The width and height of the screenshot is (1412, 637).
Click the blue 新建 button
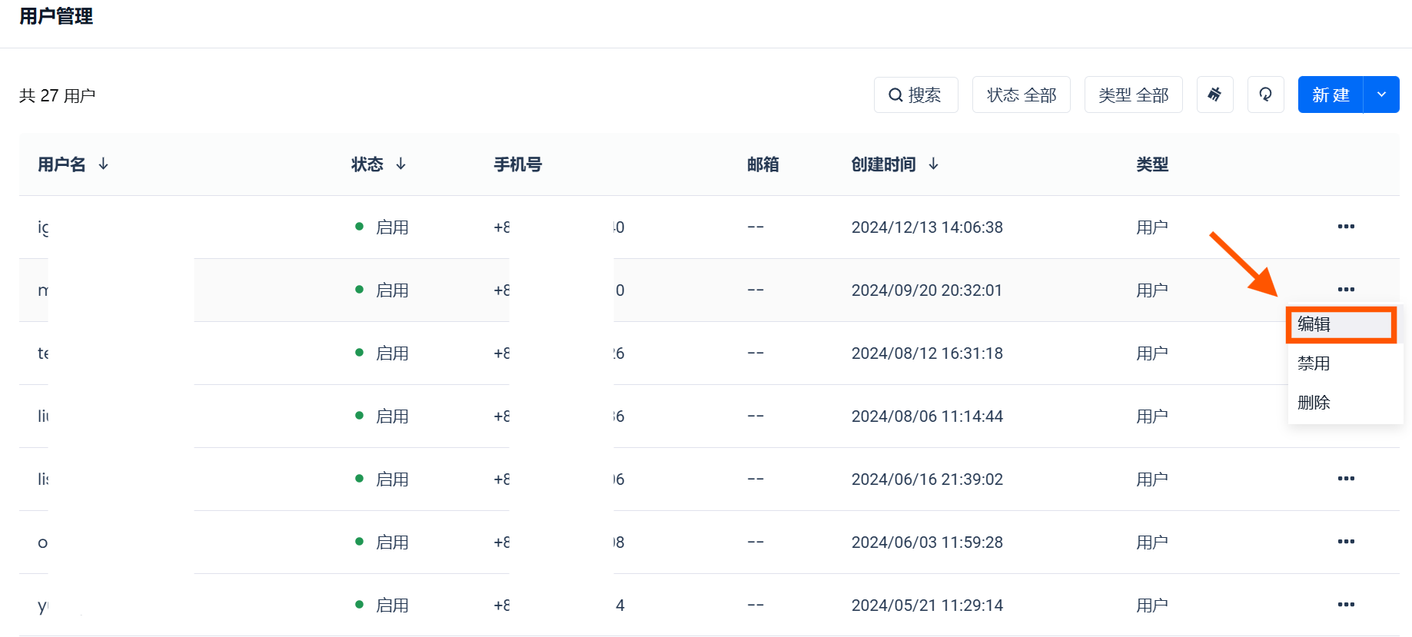(1331, 95)
